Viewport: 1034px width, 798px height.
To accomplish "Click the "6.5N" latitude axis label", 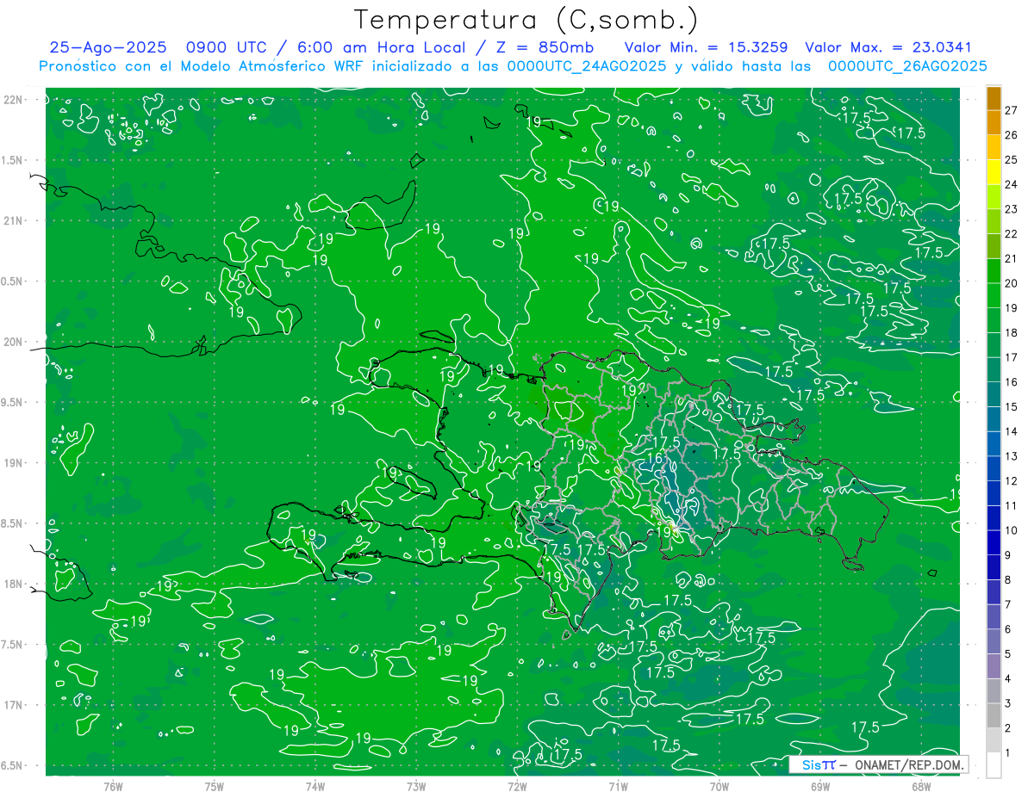I will click(12, 766).
